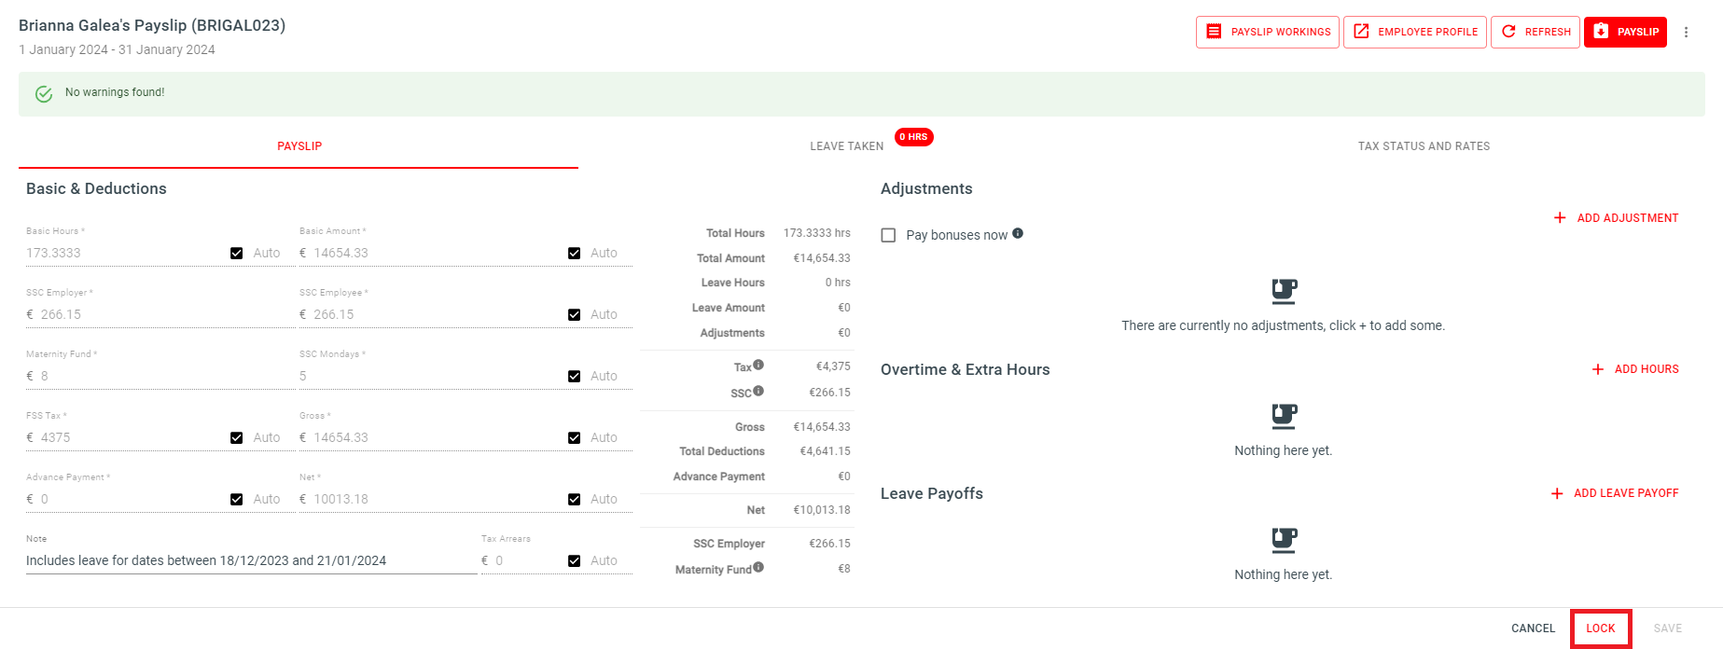Click the Brianna Galea's Payslip title
This screenshot has width=1723, height=649.
[x=152, y=25]
